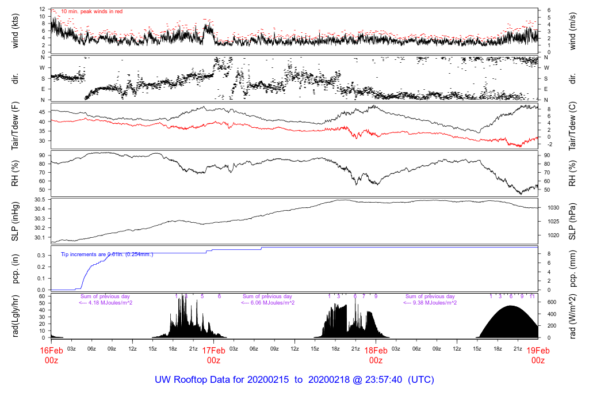The width and height of the screenshot is (589, 403).
Task: Click the left 'SLP (inHg)' axis label
Action: click(15, 222)
